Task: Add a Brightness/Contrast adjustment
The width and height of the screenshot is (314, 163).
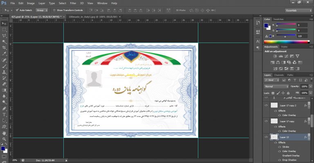Action: [275, 56]
